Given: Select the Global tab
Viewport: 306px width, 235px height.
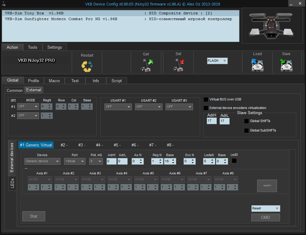Looking at the screenshot, I should pyautogui.click(x=13, y=80).
